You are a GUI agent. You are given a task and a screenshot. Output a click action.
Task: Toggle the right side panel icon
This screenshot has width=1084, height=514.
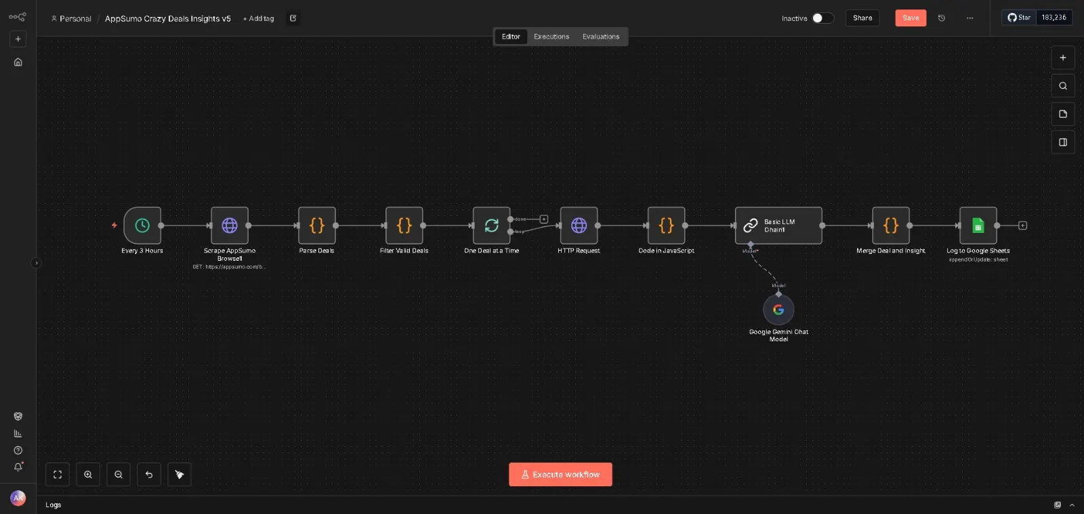click(x=1063, y=142)
